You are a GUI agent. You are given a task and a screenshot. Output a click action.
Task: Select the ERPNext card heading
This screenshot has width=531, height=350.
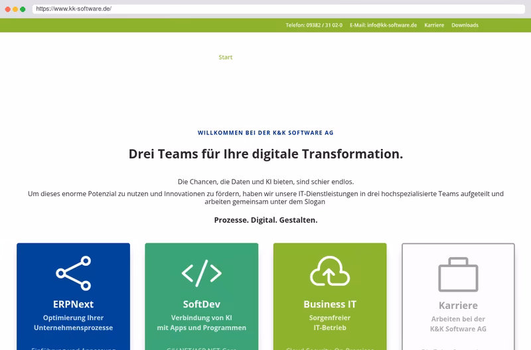point(74,304)
